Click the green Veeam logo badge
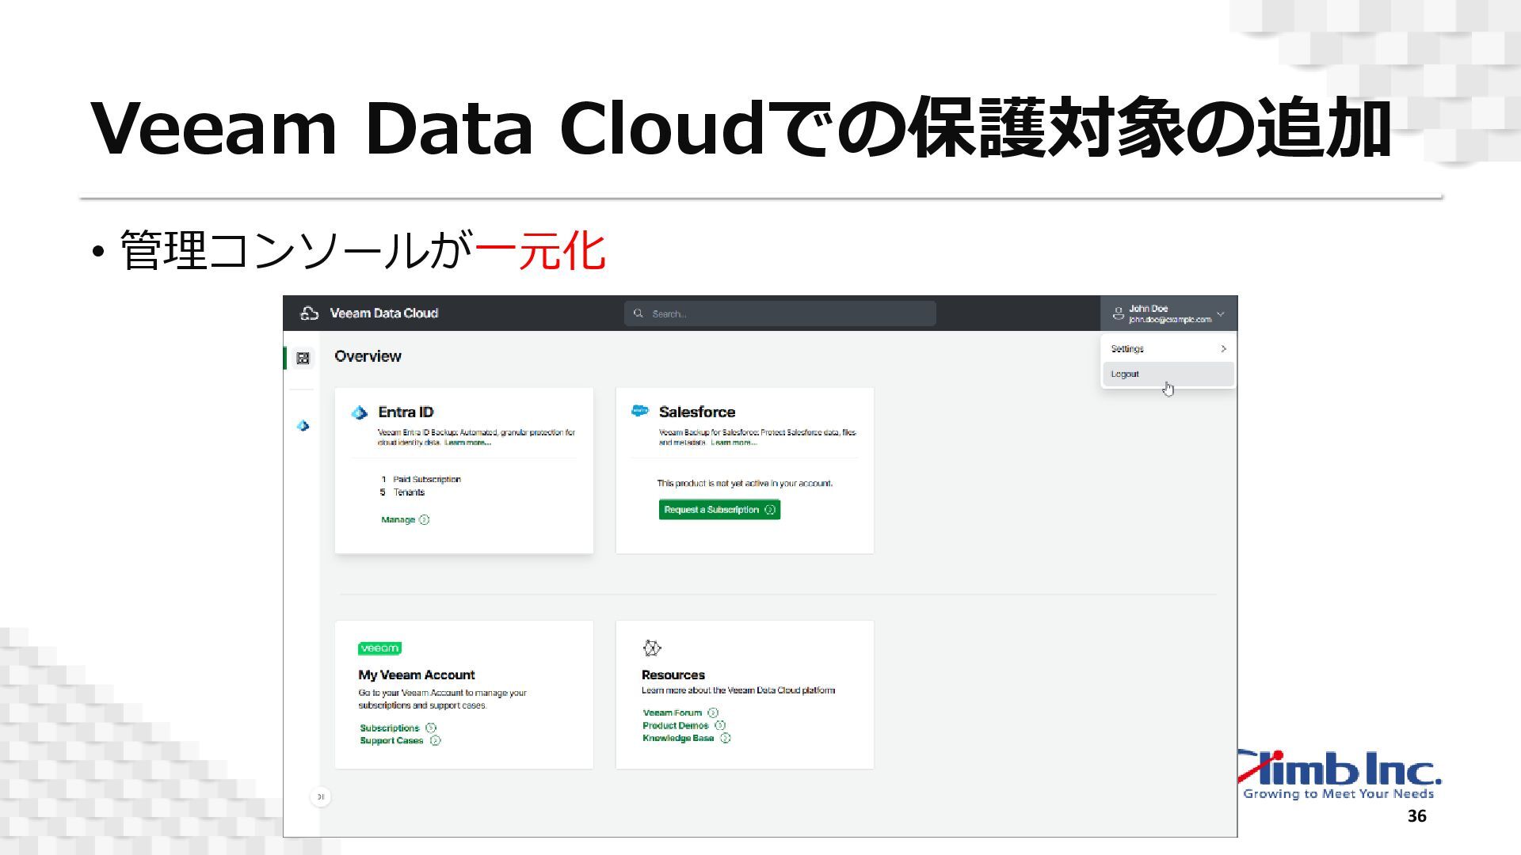The width and height of the screenshot is (1521, 855). point(379,648)
